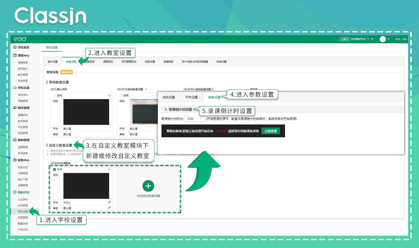Click the user avatar in header
This screenshot has height=248, width=419.
tap(383, 39)
